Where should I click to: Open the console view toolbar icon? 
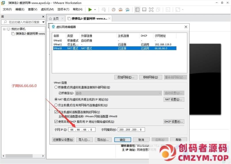pos(168,10)
